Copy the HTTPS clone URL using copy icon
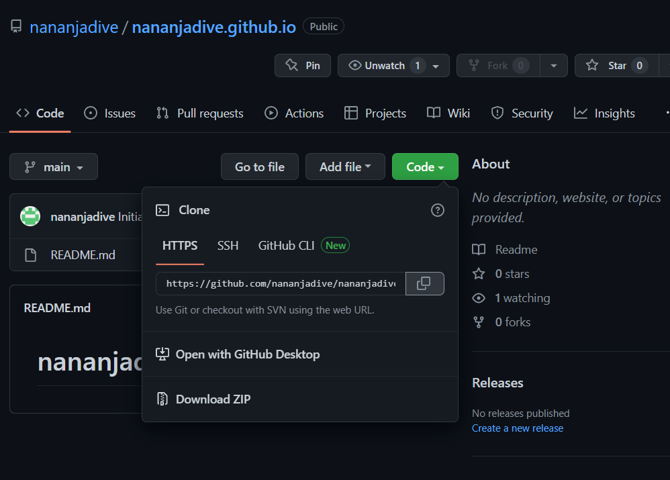The width and height of the screenshot is (670, 480). (x=424, y=283)
